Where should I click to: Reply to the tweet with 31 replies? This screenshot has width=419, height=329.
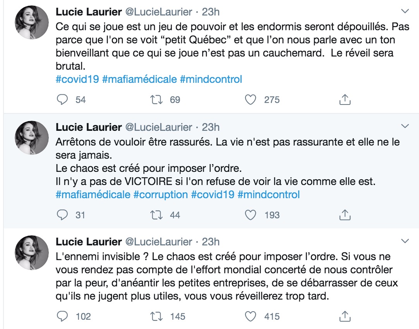(62, 214)
